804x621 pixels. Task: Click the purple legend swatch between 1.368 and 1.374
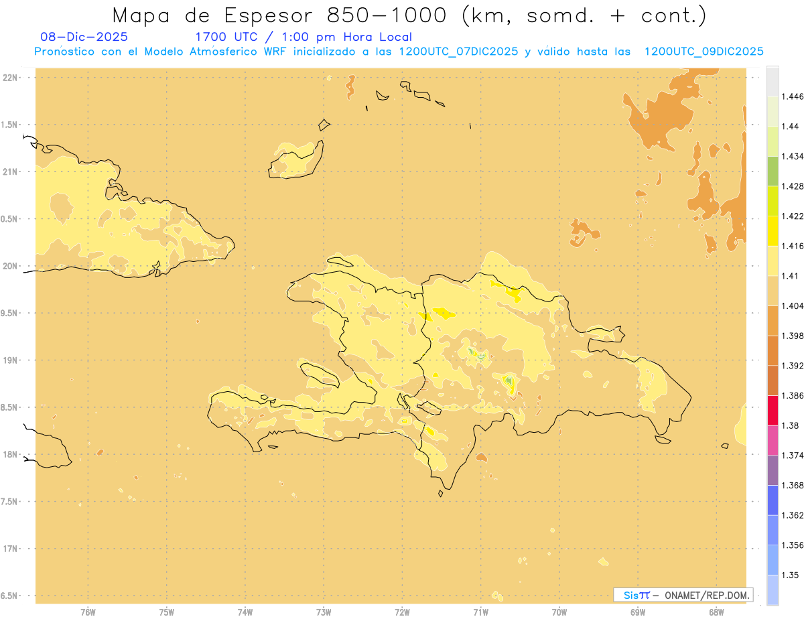[x=773, y=470]
